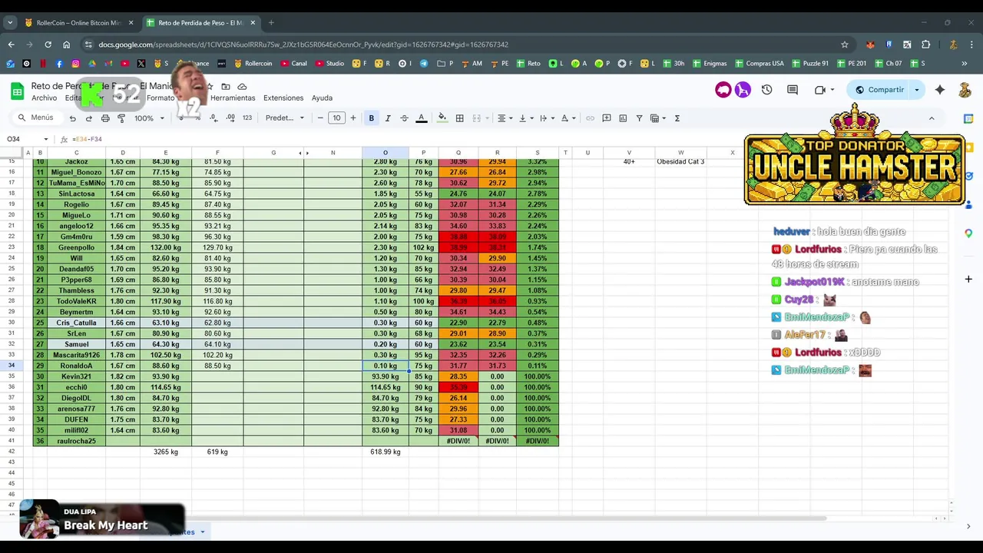
Task: Reload the page
Action: tap(48, 45)
